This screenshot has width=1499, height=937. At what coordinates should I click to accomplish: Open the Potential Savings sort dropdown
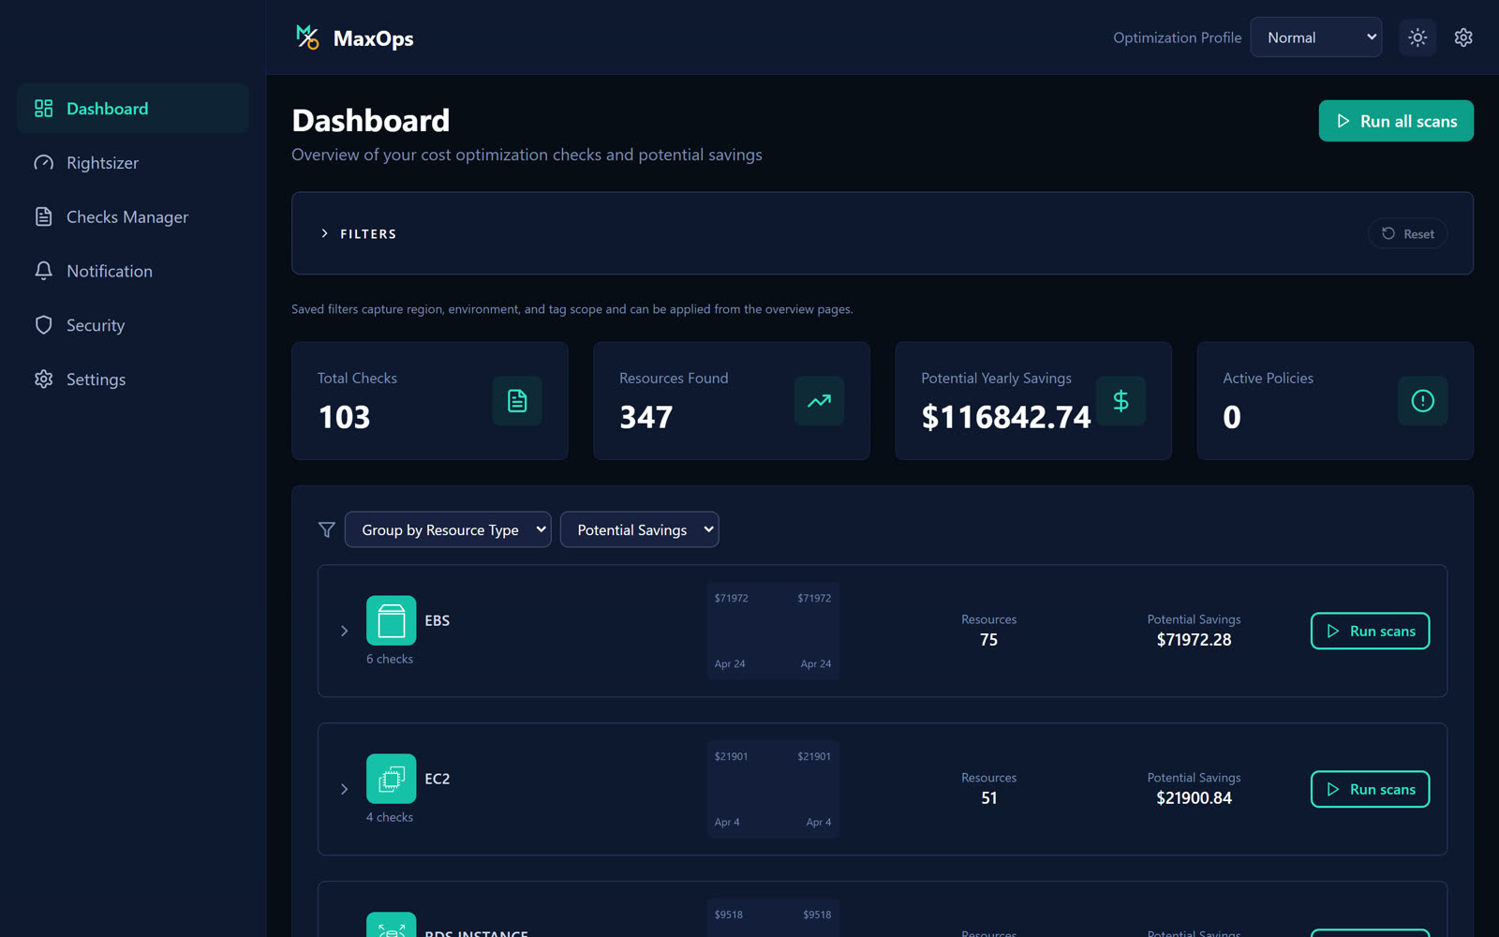pyautogui.click(x=640, y=529)
